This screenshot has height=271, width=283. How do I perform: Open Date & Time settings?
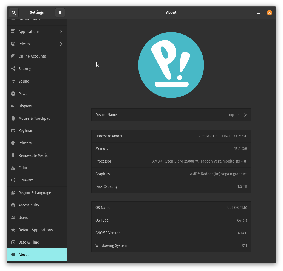point(37,242)
